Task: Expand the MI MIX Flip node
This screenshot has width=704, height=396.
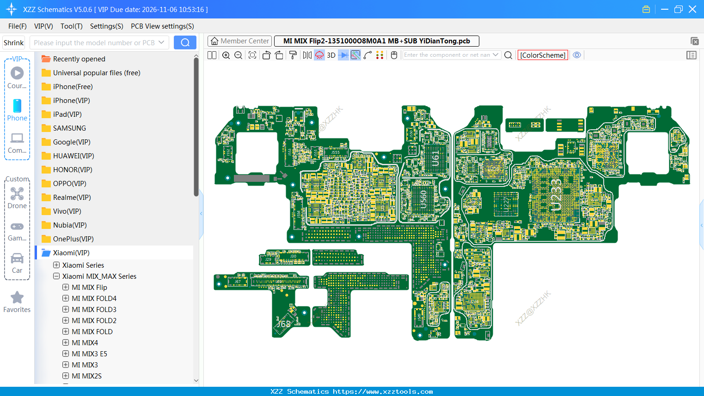Action: tap(66, 287)
